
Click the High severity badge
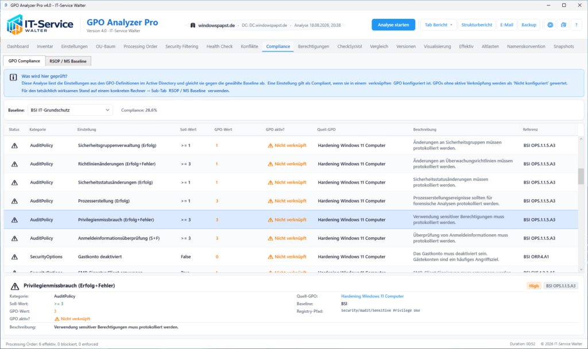click(x=533, y=286)
